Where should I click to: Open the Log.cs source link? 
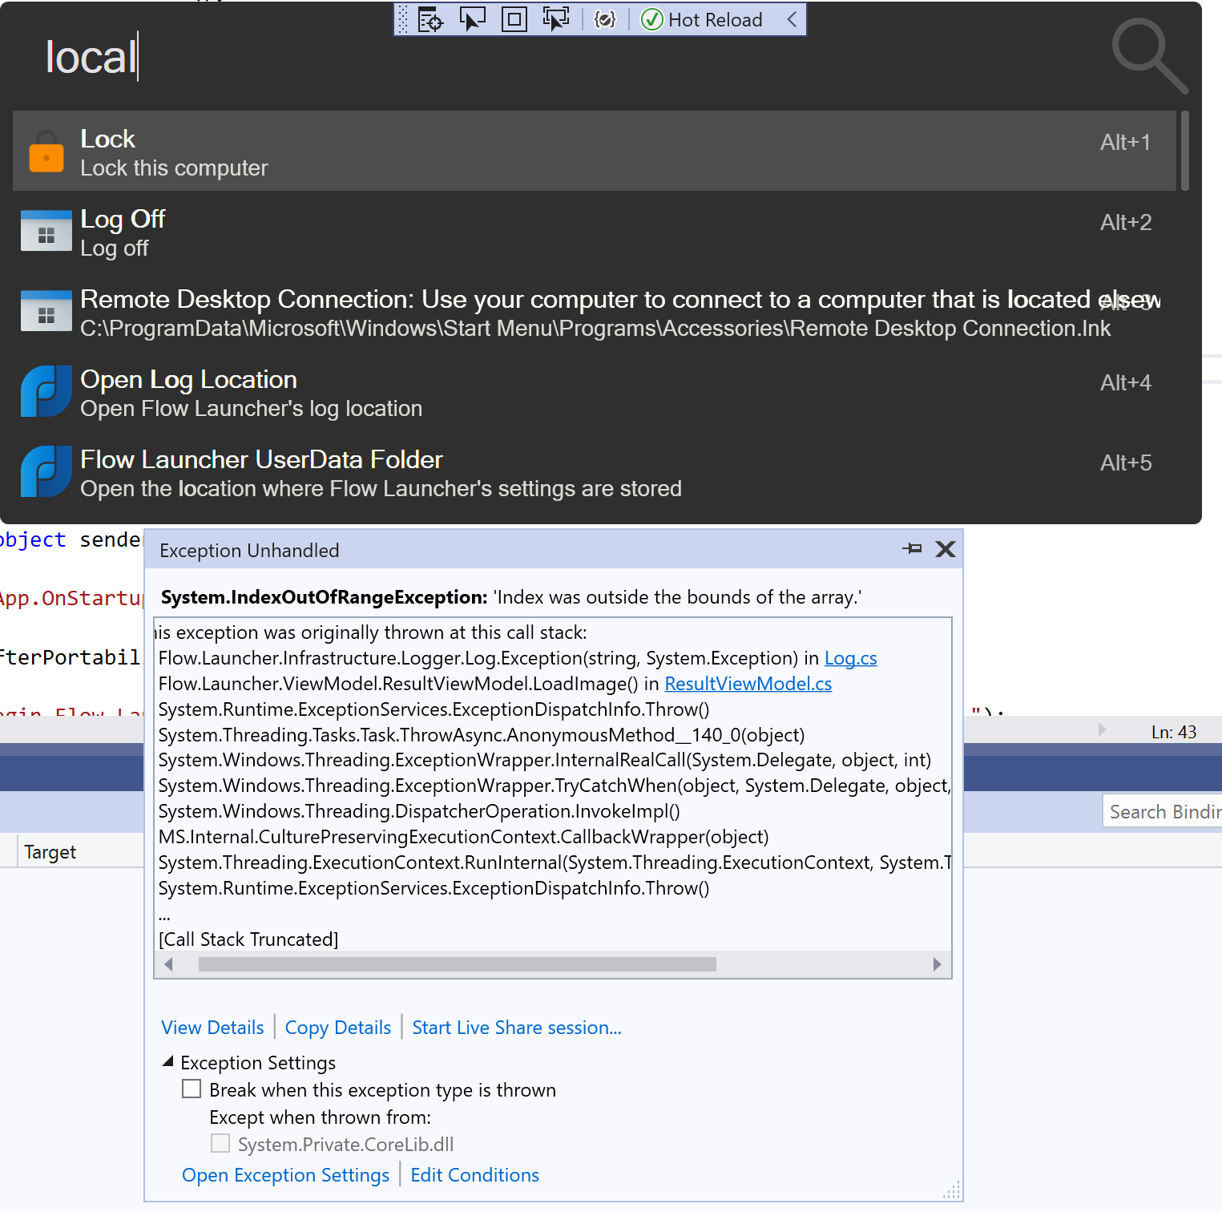coord(850,658)
